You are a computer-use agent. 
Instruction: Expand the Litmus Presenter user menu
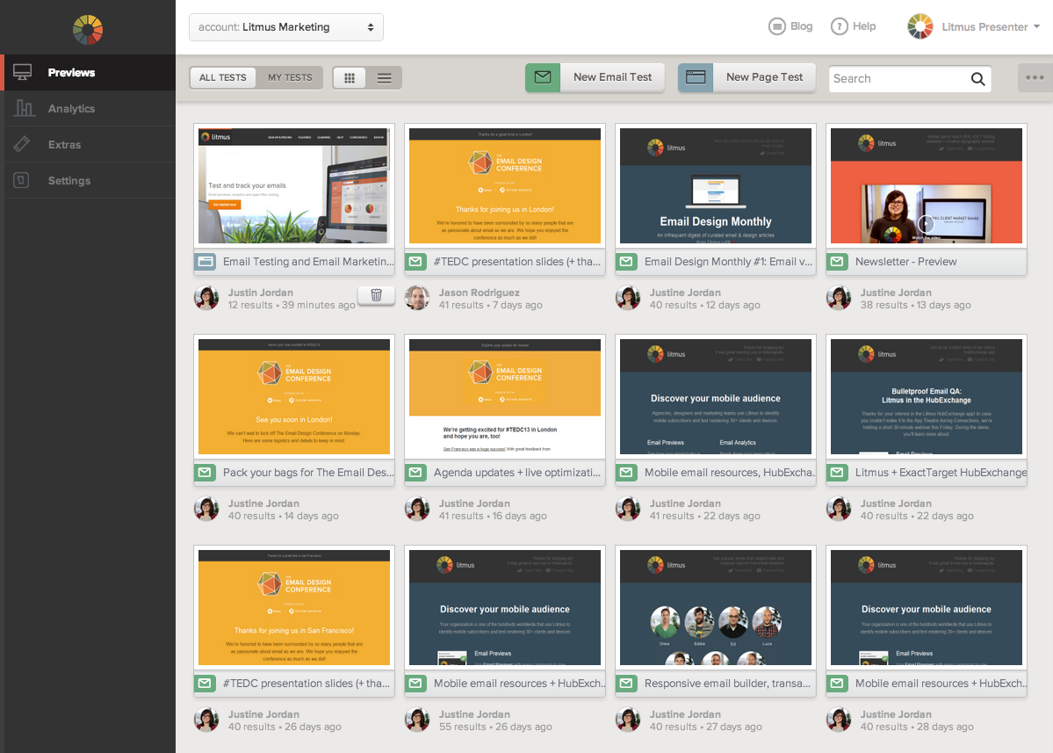tap(991, 27)
